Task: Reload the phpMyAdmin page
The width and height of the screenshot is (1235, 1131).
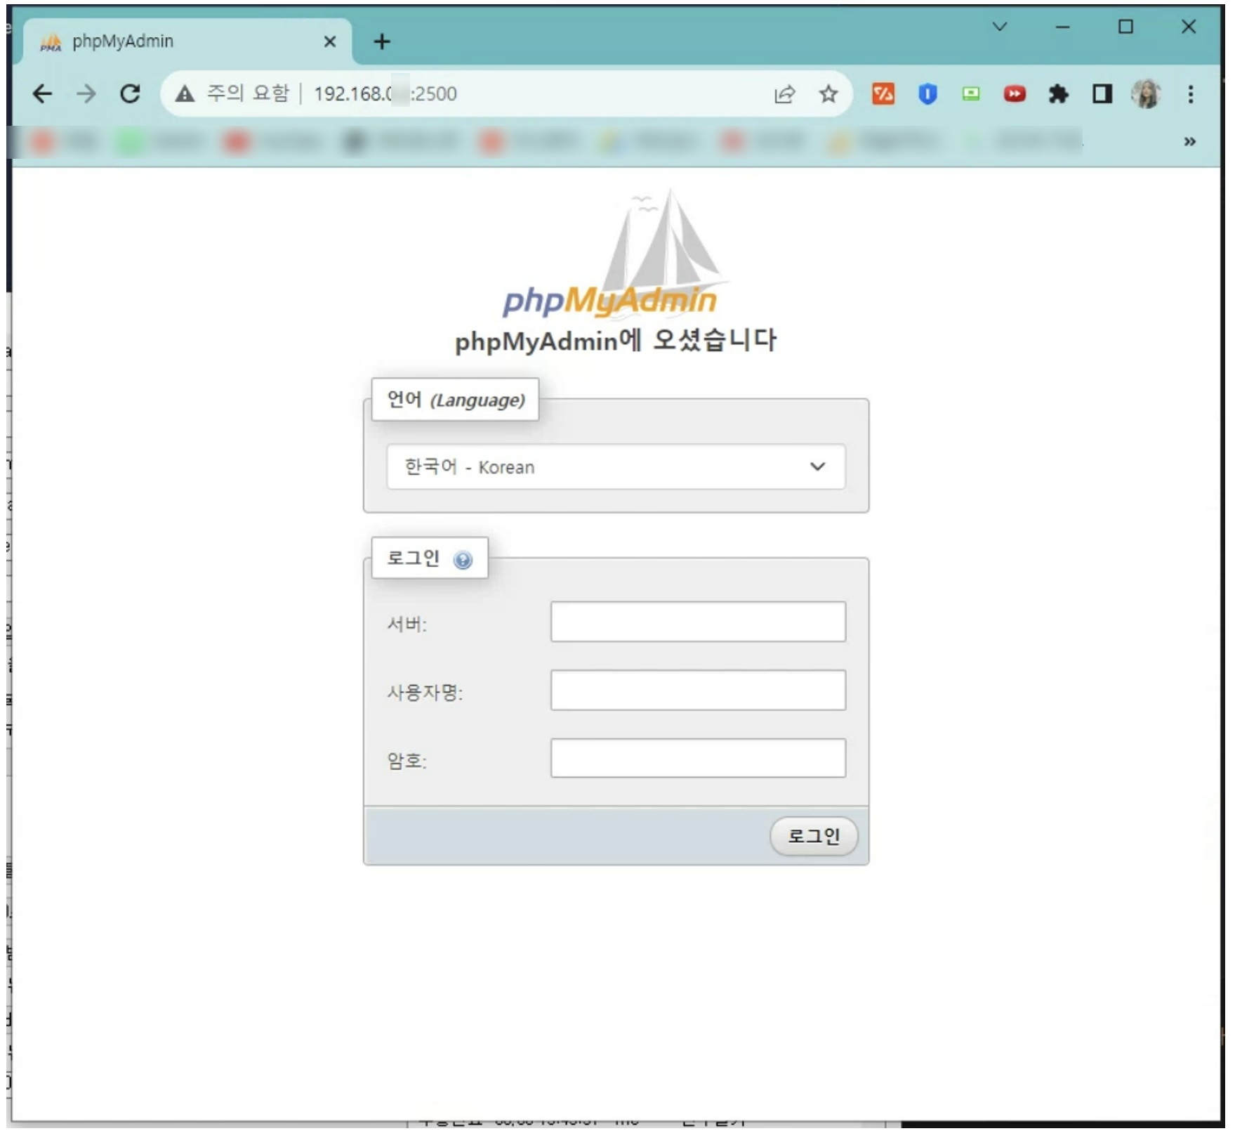Action: click(x=130, y=94)
